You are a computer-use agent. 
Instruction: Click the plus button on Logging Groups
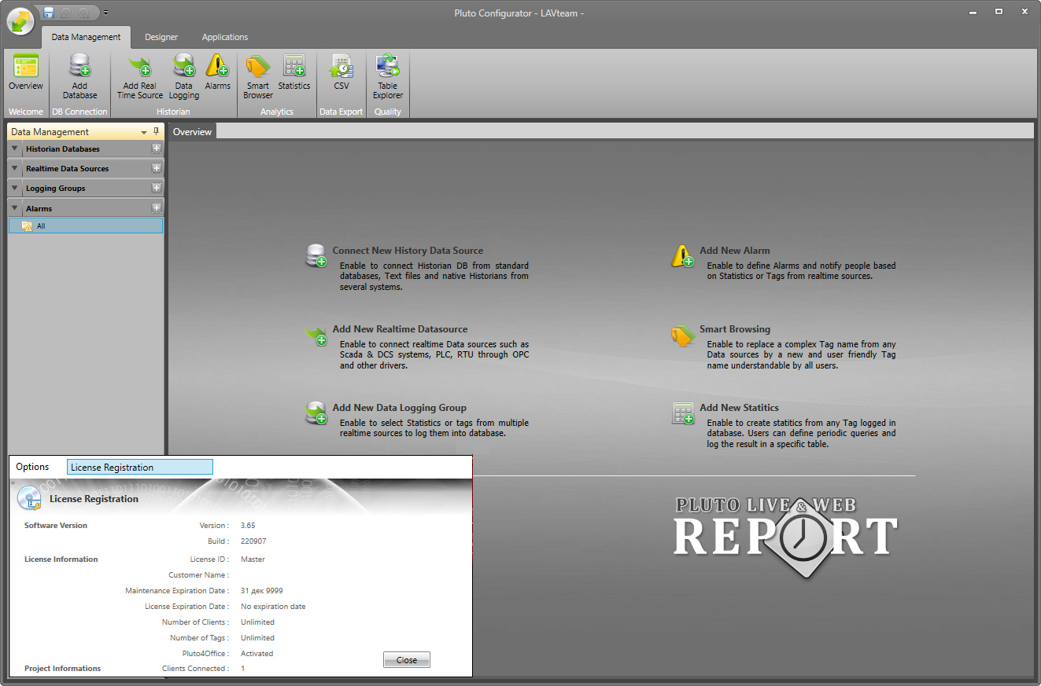pyautogui.click(x=157, y=188)
